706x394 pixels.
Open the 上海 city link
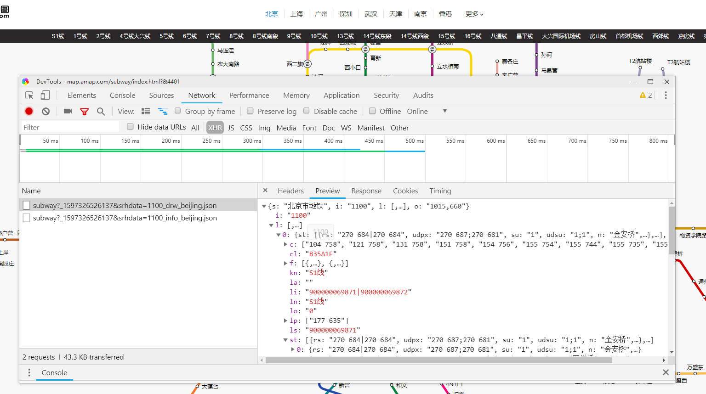[296, 14]
